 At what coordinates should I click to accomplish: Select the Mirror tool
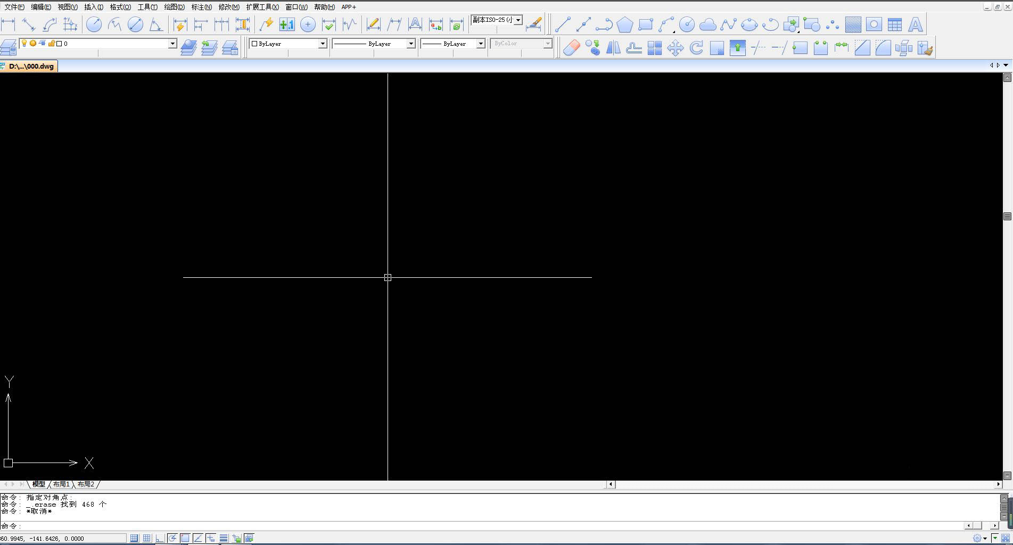point(613,48)
